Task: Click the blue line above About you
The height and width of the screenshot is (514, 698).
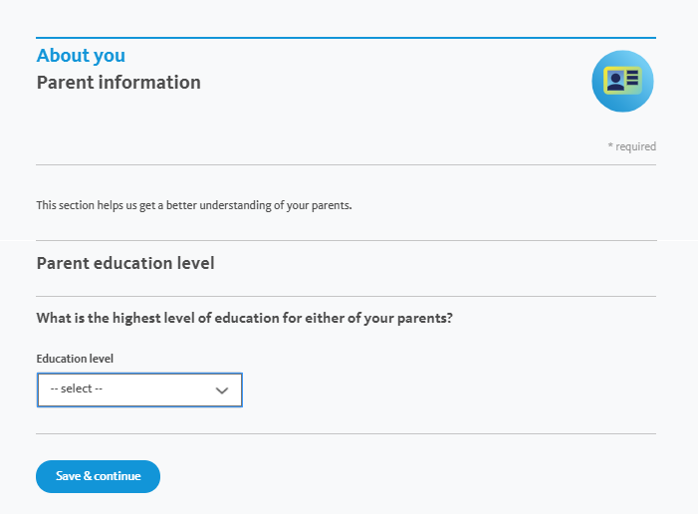Action: pyautogui.click(x=346, y=38)
